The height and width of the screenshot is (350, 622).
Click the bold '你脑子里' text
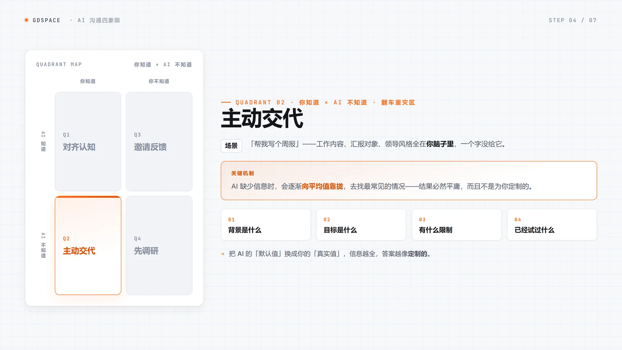point(440,144)
